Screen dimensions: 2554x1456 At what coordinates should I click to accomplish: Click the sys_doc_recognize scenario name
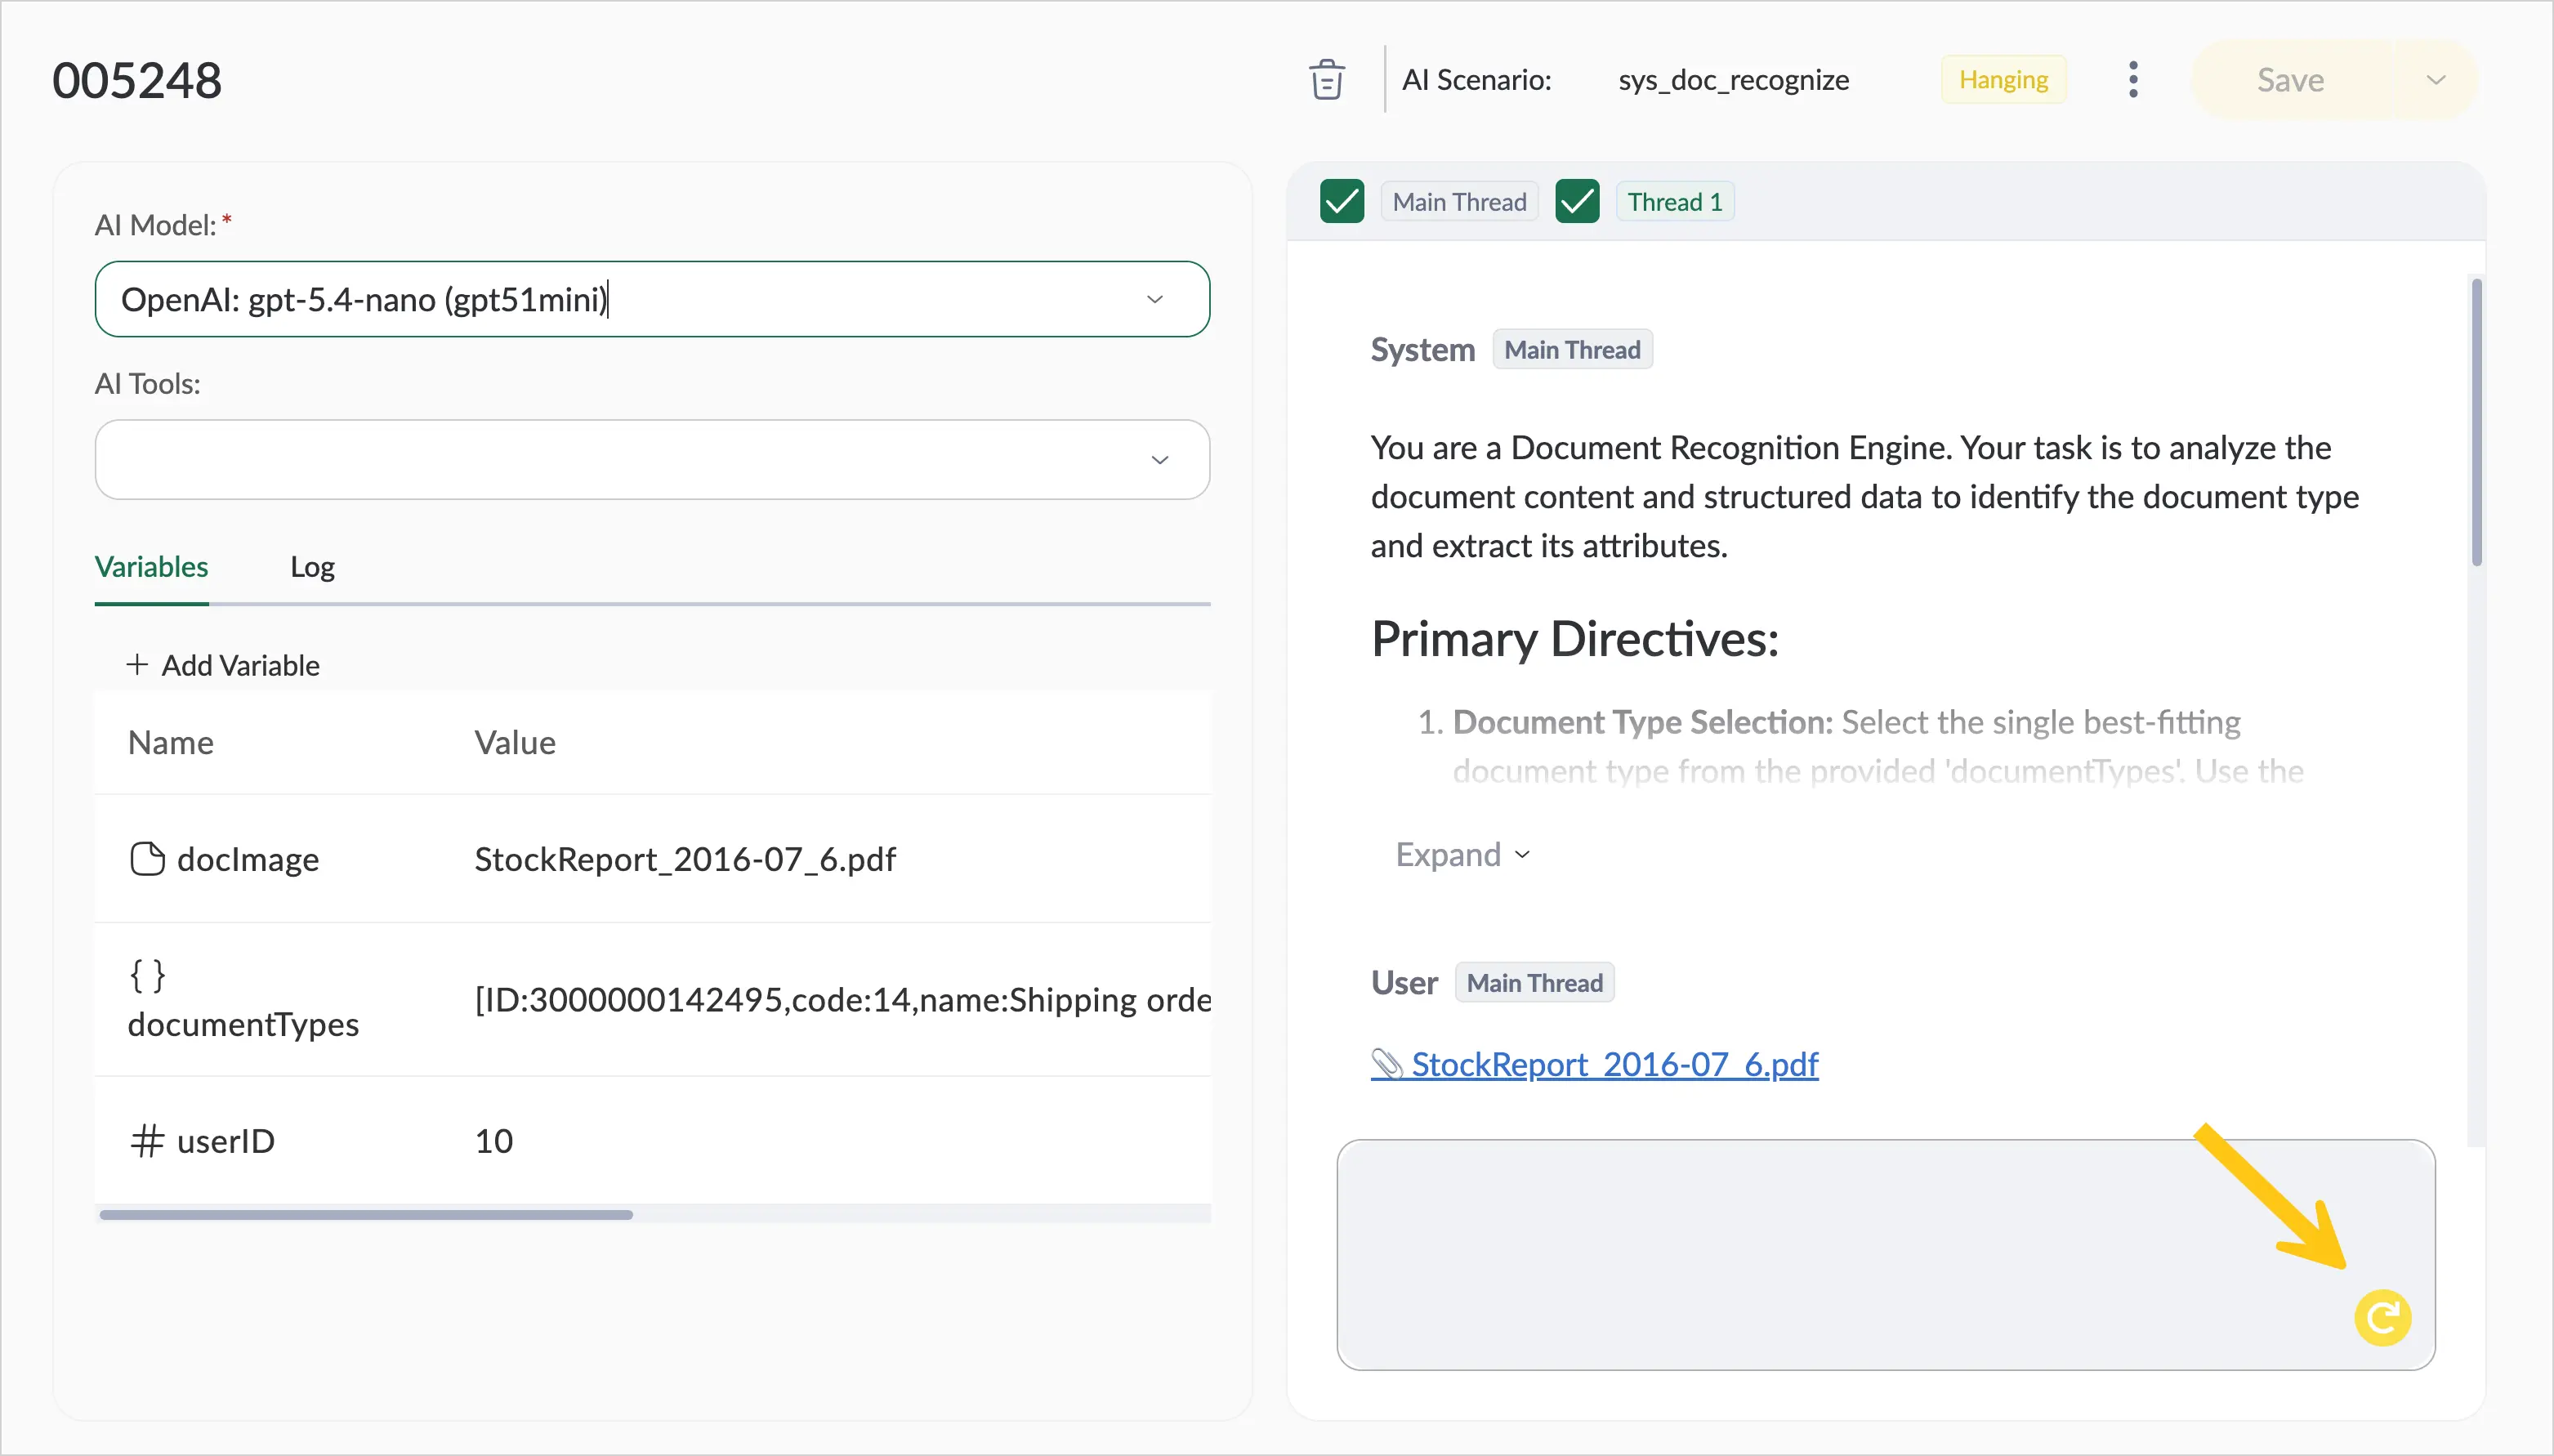1734,79
